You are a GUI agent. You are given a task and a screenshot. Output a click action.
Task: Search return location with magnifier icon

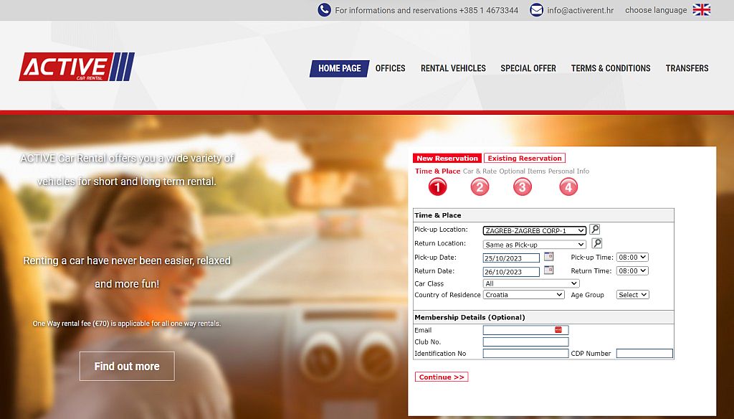597,243
